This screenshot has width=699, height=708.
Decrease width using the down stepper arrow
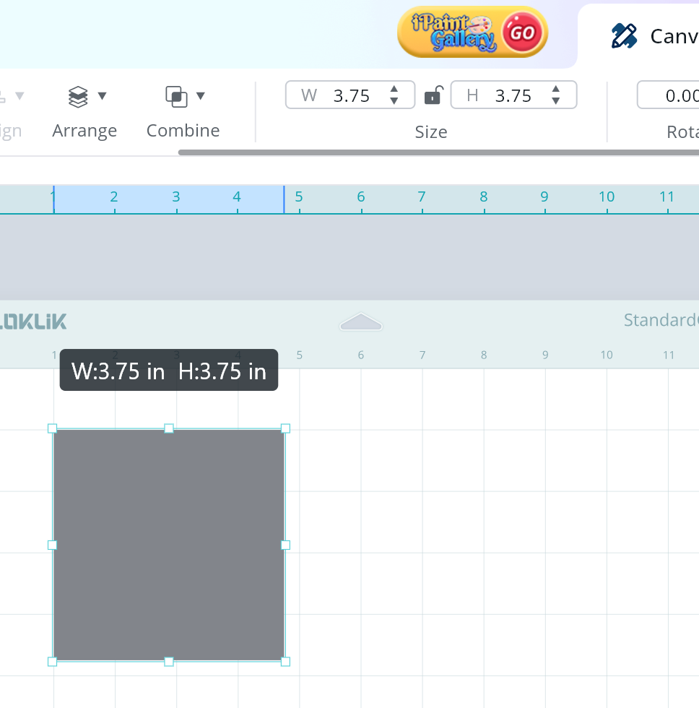click(x=394, y=101)
